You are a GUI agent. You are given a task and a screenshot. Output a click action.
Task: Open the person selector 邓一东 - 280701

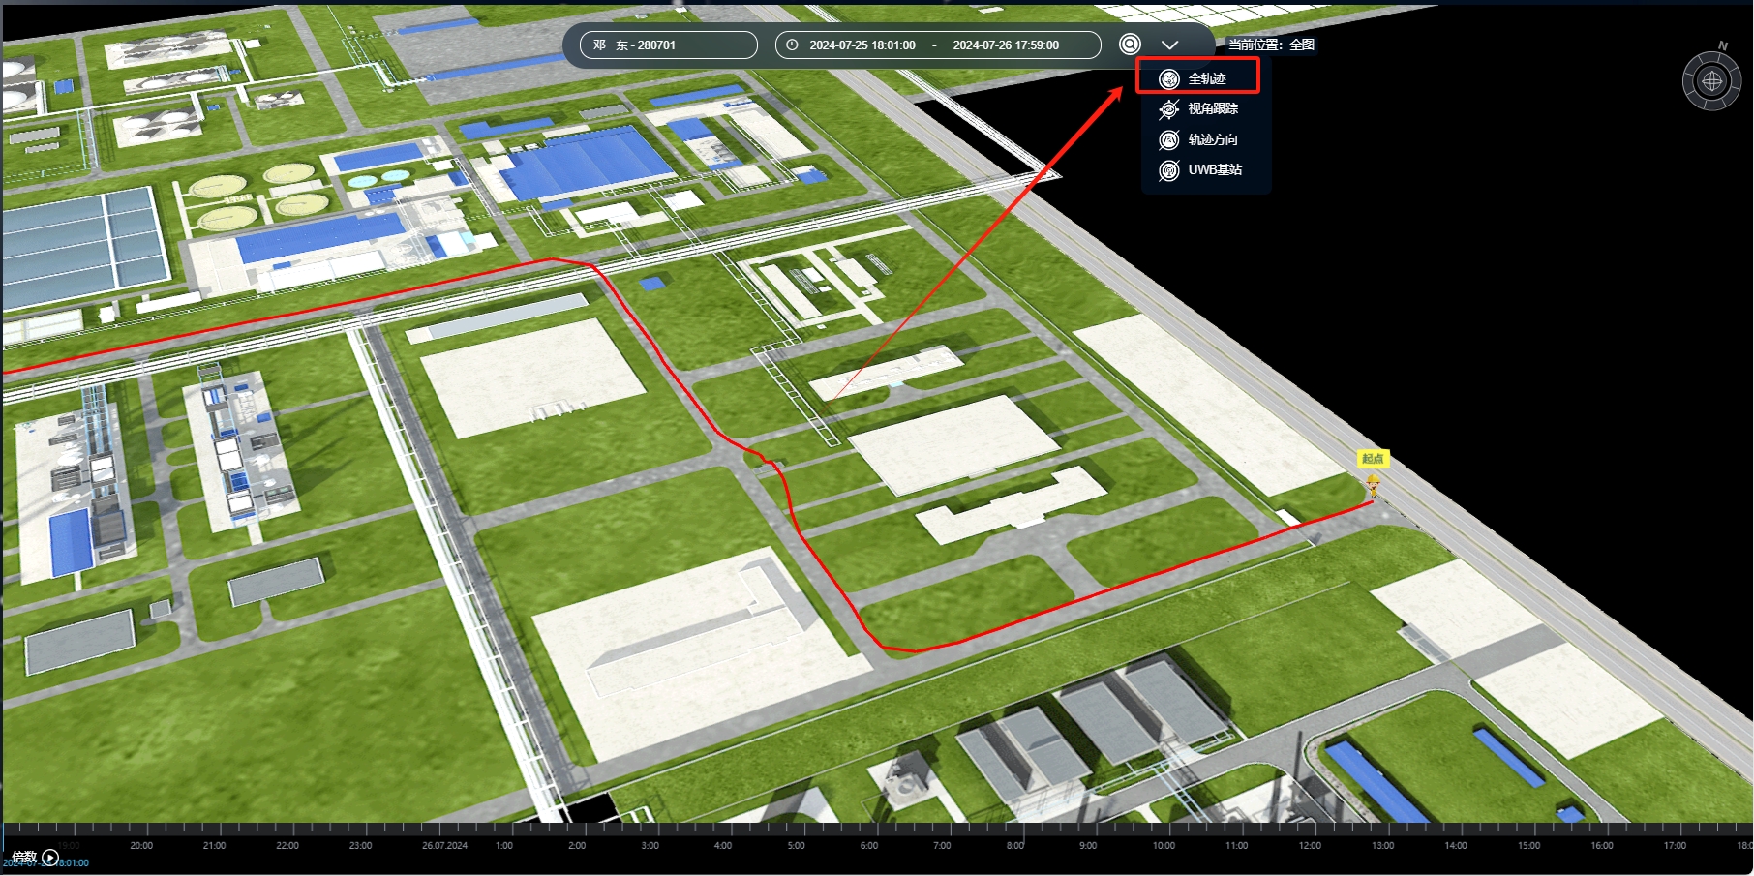tap(668, 45)
